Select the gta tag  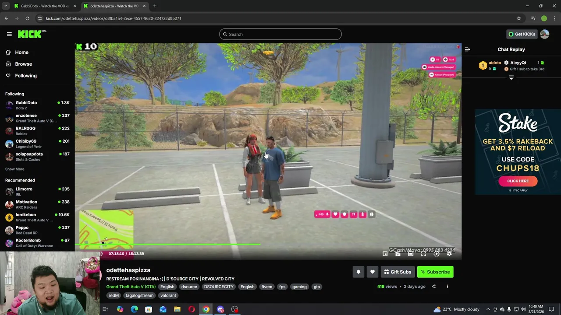(317, 287)
